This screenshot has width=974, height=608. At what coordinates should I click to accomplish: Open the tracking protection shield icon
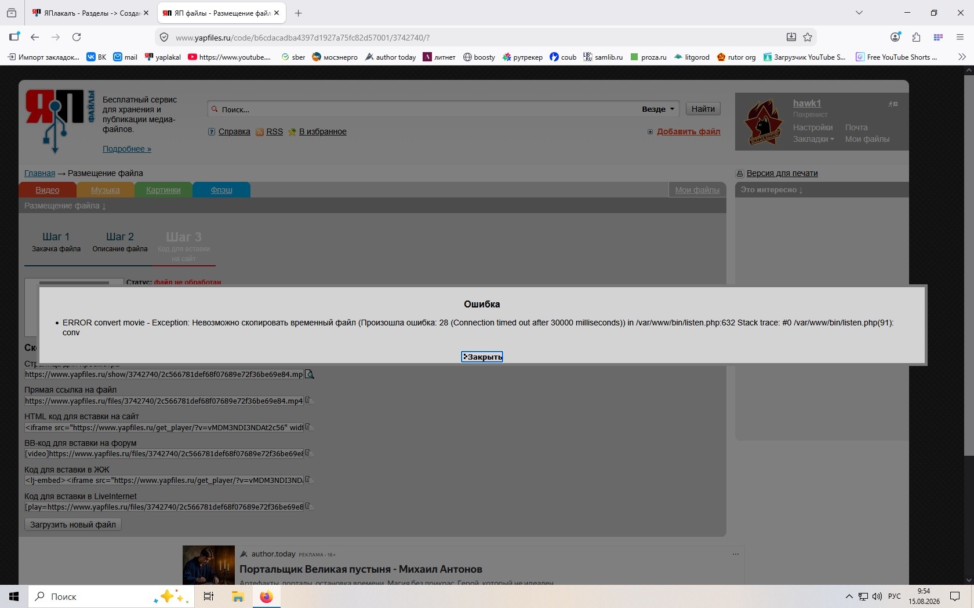point(164,37)
